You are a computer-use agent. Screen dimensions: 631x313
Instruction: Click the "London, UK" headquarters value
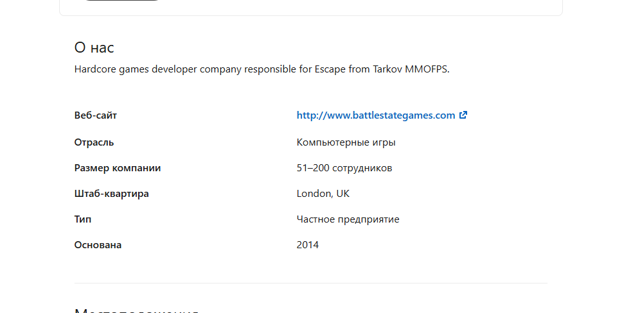(x=323, y=194)
